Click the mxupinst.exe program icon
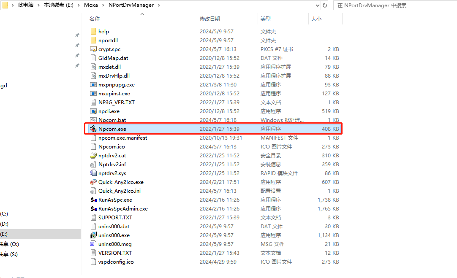Screen dimensions: 457x278 tap(93, 94)
